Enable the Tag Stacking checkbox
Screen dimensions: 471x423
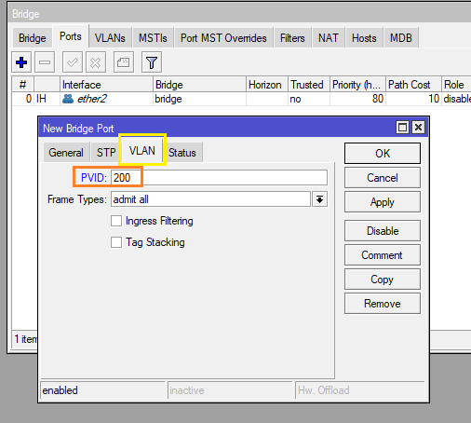[116, 242]
